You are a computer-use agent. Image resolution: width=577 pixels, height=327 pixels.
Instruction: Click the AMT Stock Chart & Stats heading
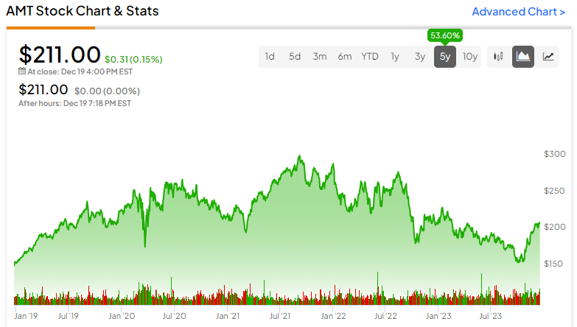(x=83, y=11)
